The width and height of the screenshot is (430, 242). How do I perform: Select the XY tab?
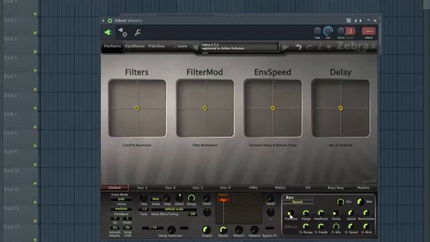(308, 188)
